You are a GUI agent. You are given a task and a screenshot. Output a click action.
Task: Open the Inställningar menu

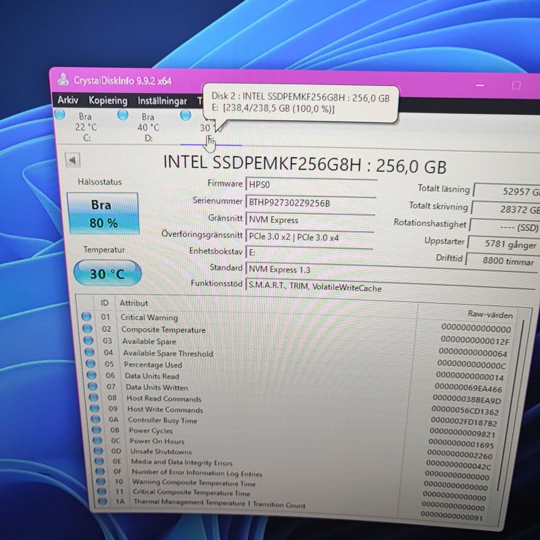[162, 101]
